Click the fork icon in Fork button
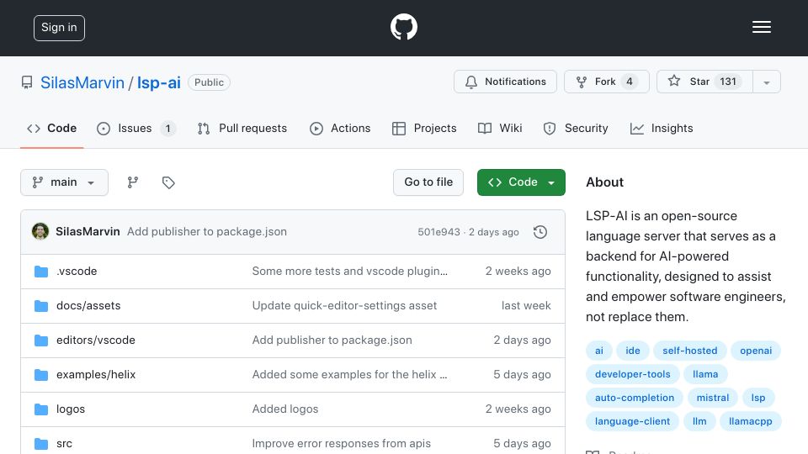The width and height of the screenshot is (808, 454). 582,82
